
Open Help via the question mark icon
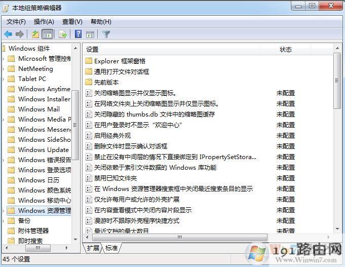click(x=78, y=34)
